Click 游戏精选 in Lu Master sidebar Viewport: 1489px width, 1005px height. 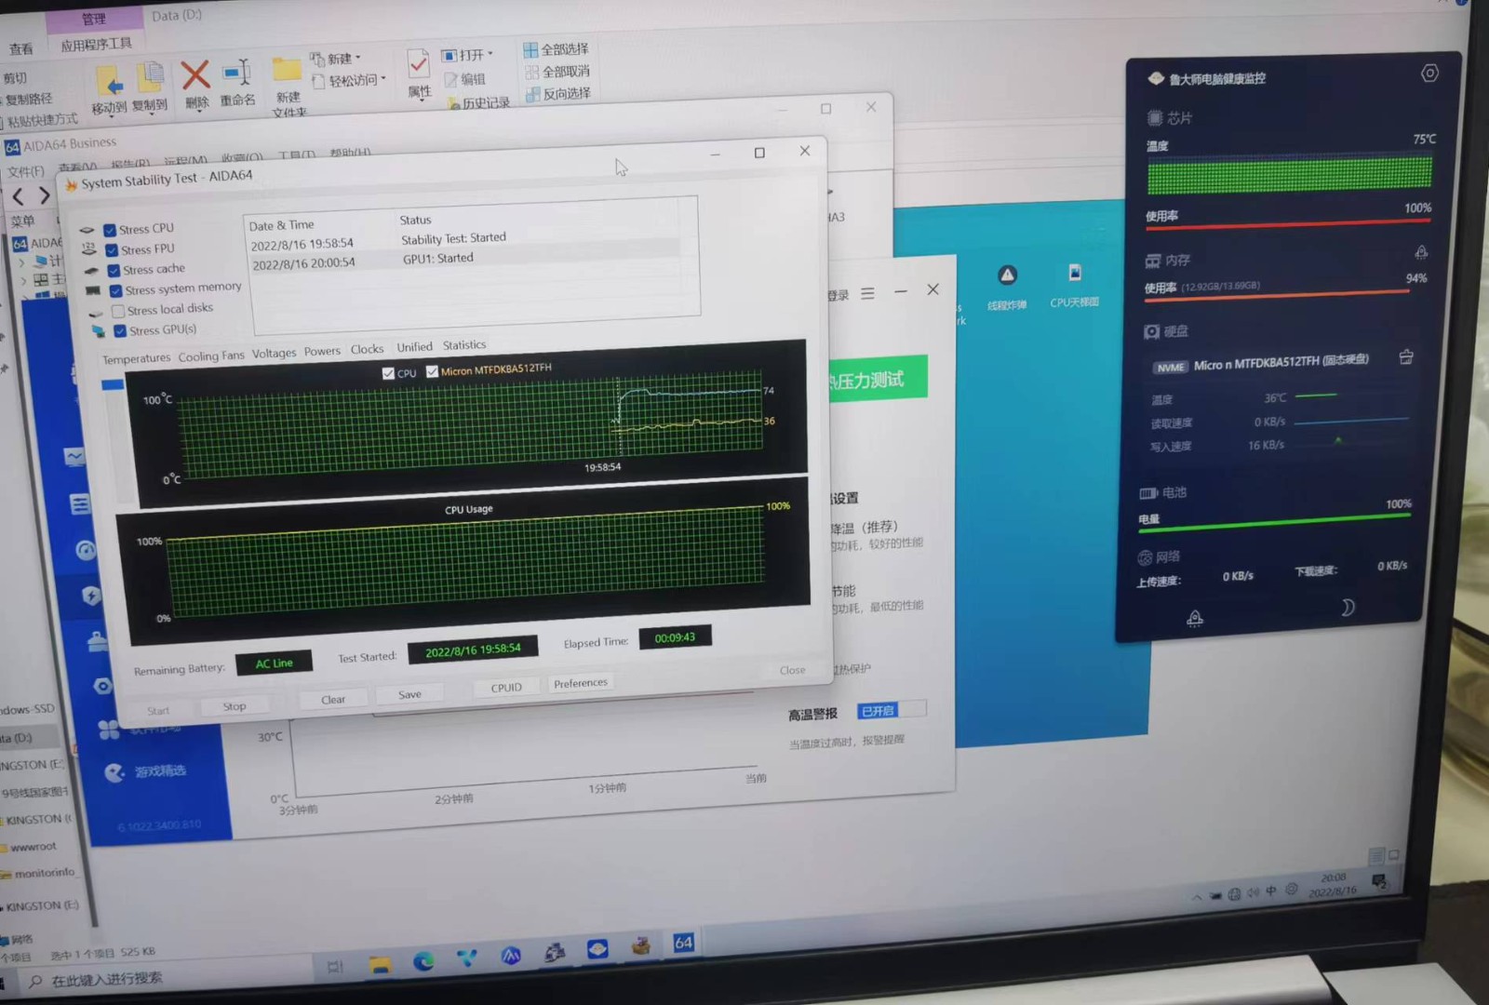point(146,771)
